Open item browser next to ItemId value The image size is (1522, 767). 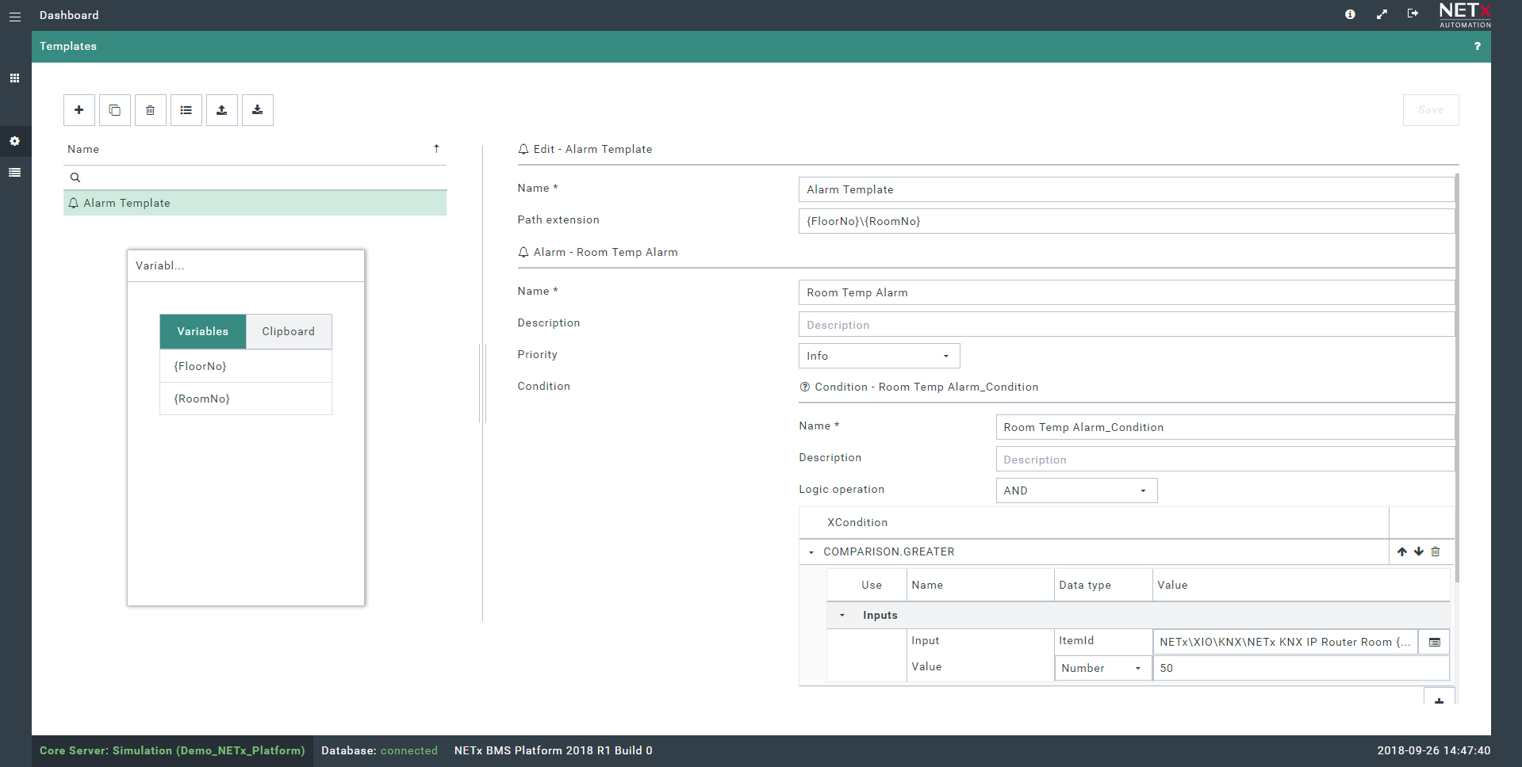pos(1434,642)
